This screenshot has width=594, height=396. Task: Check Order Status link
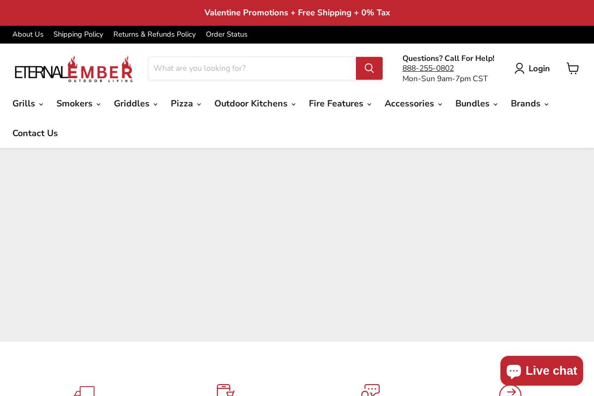[x=227, y=34]
